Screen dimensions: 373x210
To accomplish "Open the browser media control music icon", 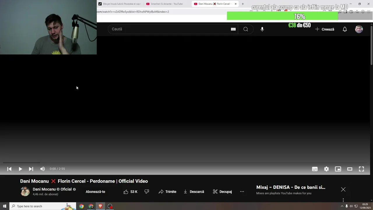I will [x=340, y=12].
